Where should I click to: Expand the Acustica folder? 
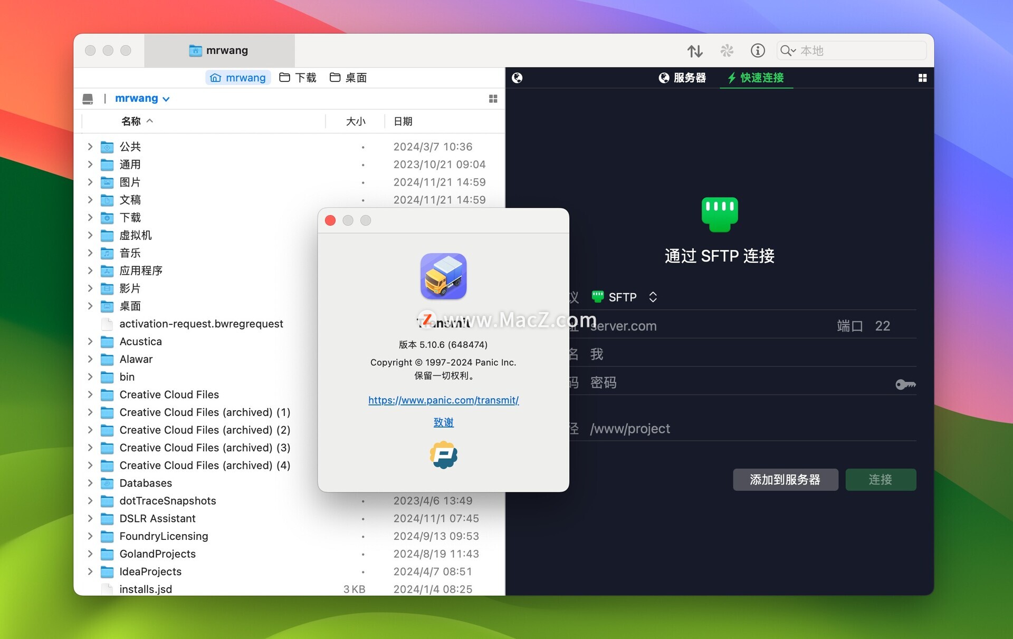tap(90, 341)
